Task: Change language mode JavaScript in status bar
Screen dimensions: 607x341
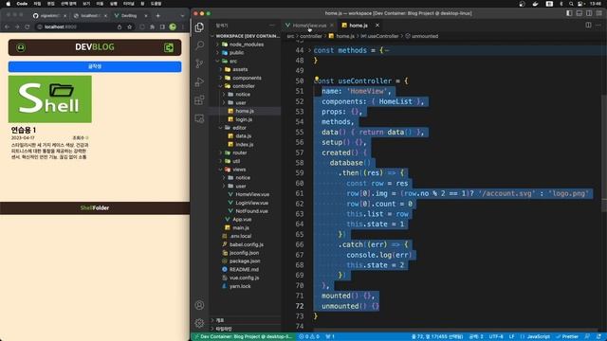Action: 538,336
